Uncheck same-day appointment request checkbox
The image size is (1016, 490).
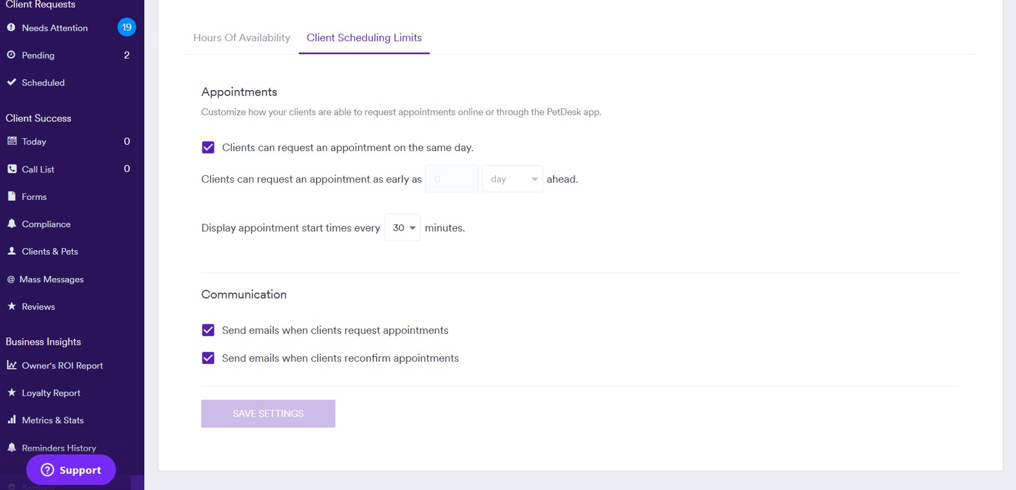coord(208,147)
